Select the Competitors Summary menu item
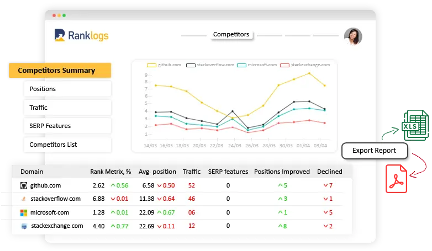This screenshot has width=432, height=251. [60, 70]
